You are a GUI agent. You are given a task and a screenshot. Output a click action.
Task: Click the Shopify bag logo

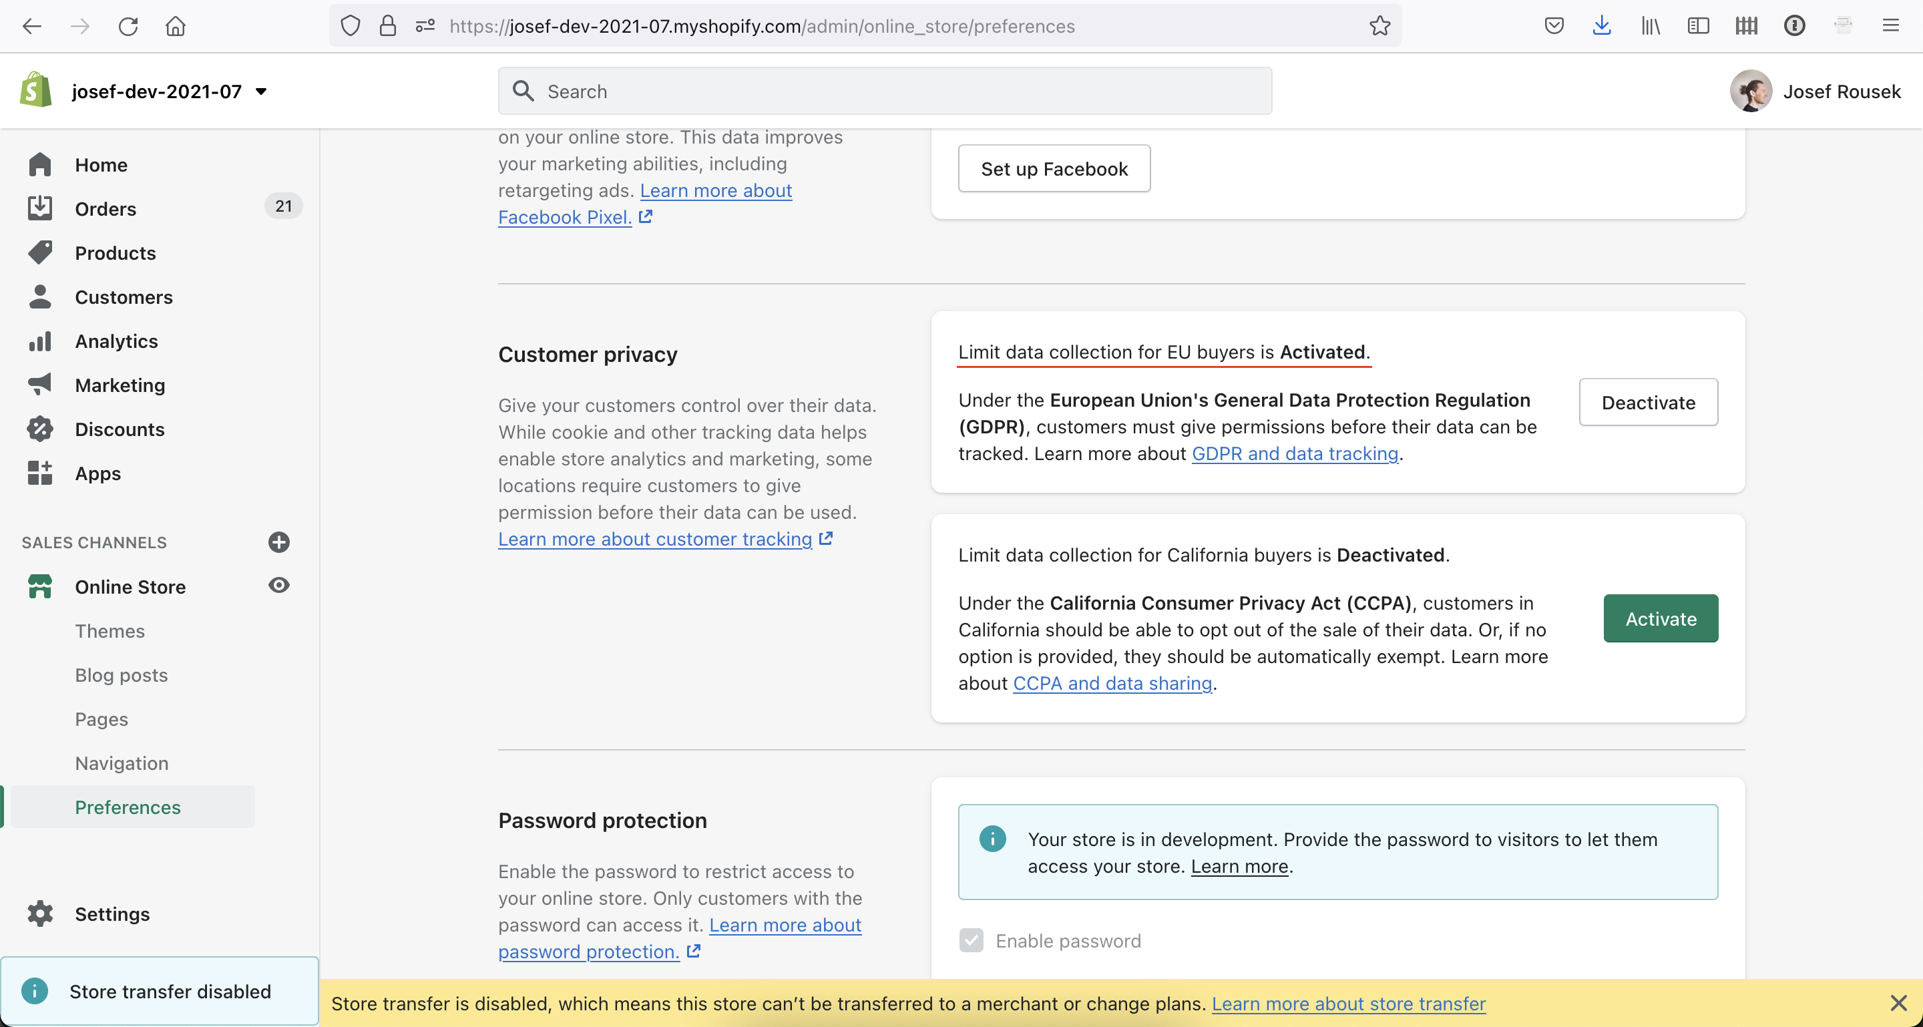[35, 90]
